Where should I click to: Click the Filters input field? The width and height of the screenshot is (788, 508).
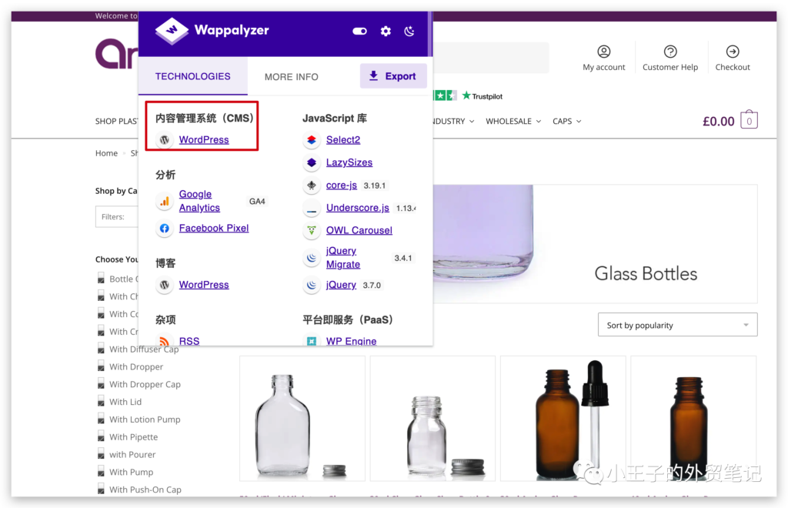pos(117,216)
